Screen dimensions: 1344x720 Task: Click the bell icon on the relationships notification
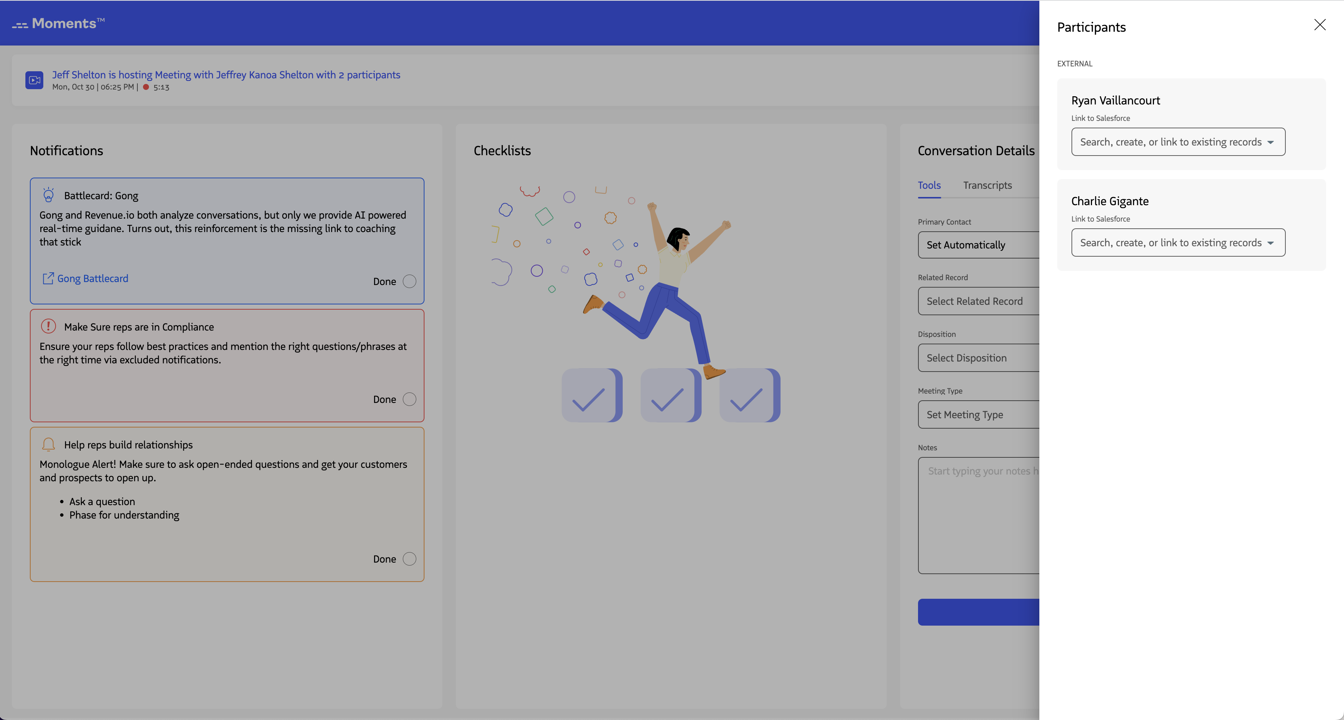[x=49, y=444]
